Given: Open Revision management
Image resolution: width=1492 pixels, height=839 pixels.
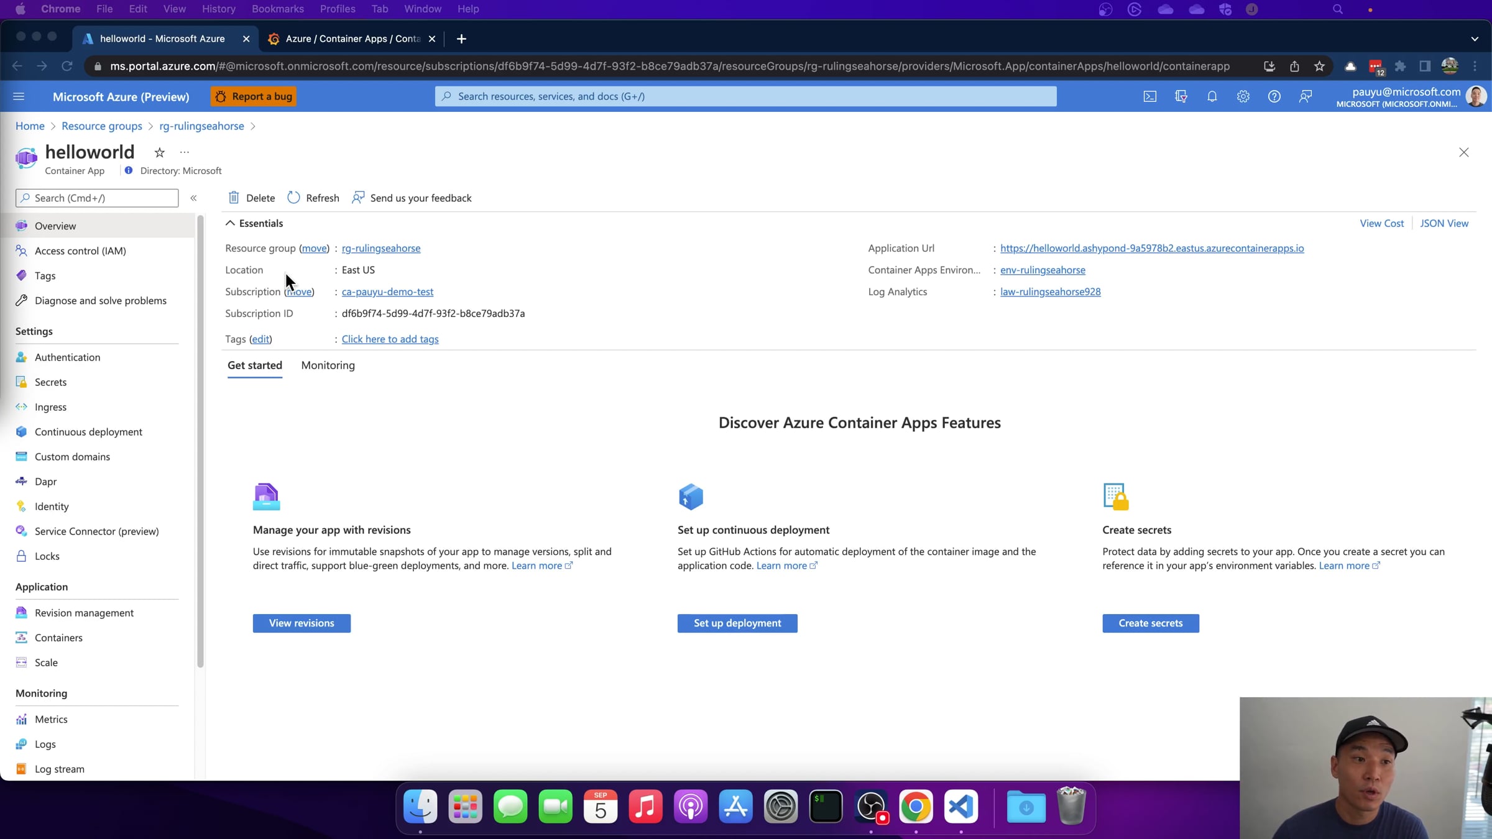Looking at the screenshot, I should [85, 612].
